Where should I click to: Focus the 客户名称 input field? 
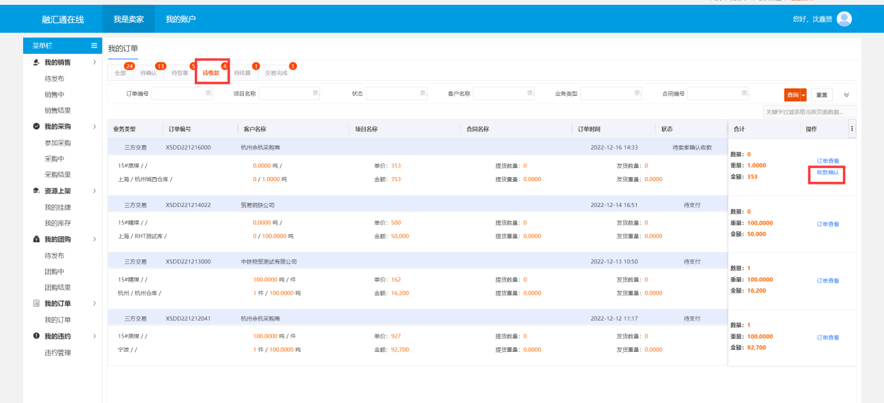(503, 93)
